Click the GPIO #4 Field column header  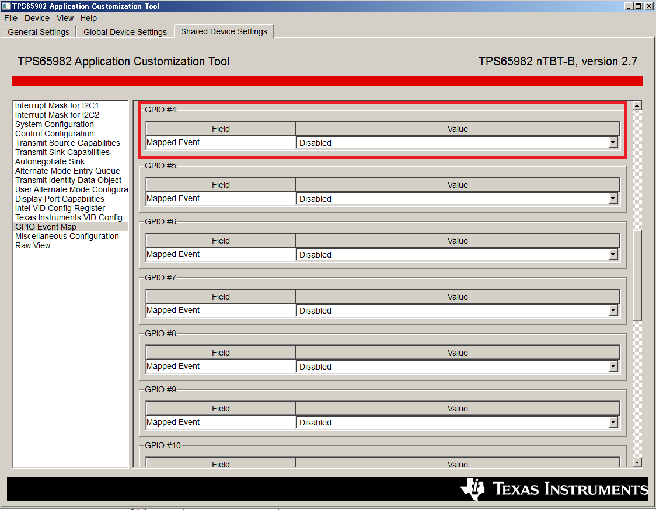pos(221,129)
